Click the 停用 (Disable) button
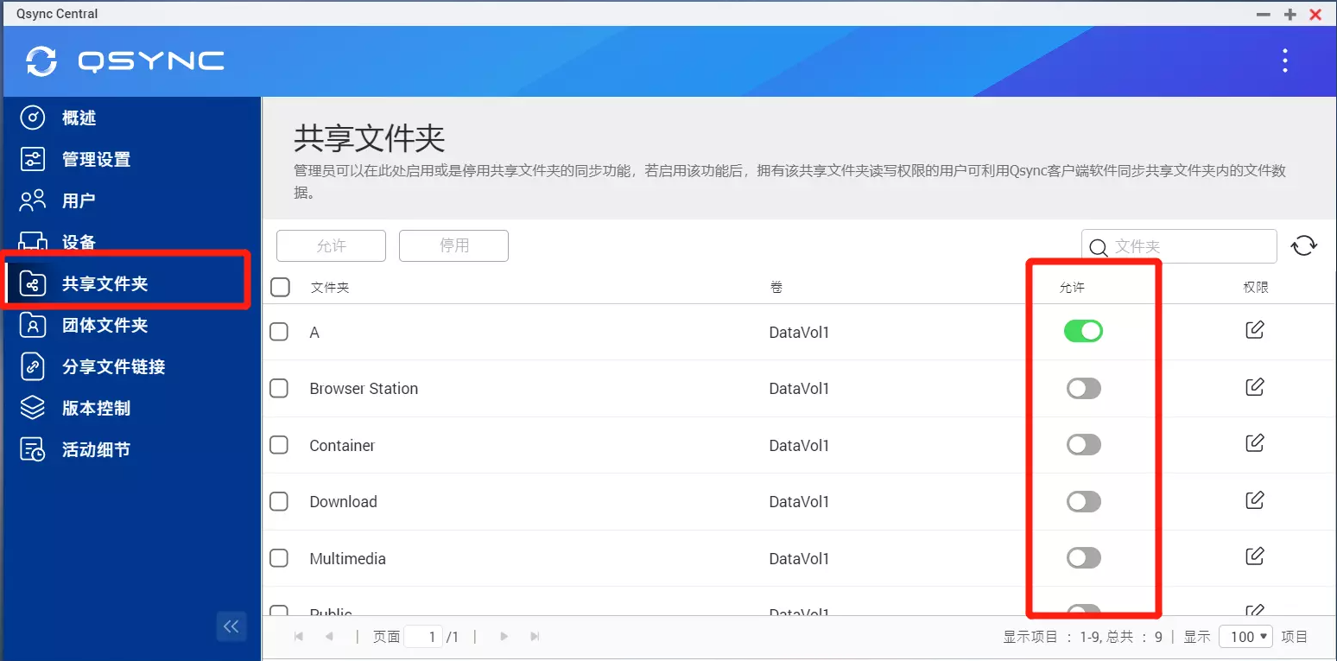This screenshot has width=1337, height=661. (x=453, y=245)
